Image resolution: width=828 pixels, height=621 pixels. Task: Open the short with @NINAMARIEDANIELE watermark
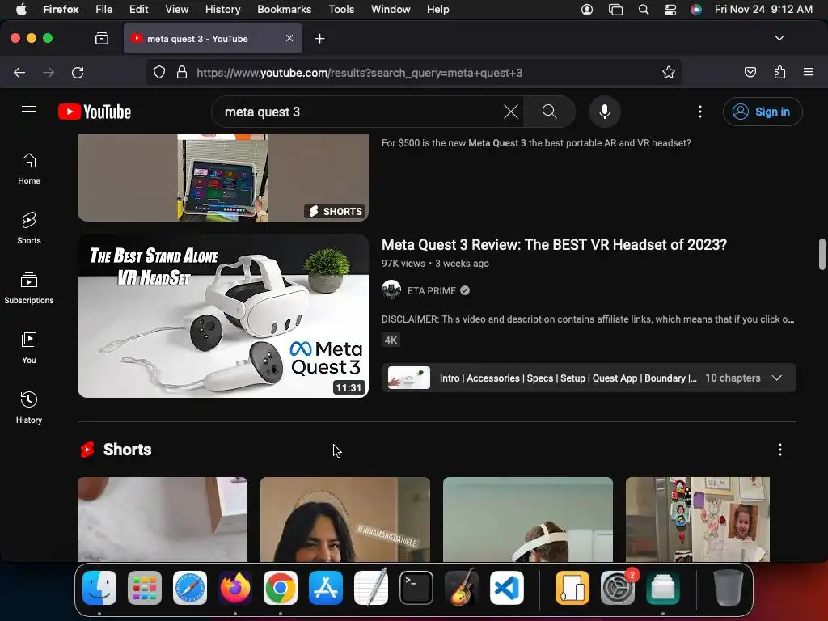(344, 520)
